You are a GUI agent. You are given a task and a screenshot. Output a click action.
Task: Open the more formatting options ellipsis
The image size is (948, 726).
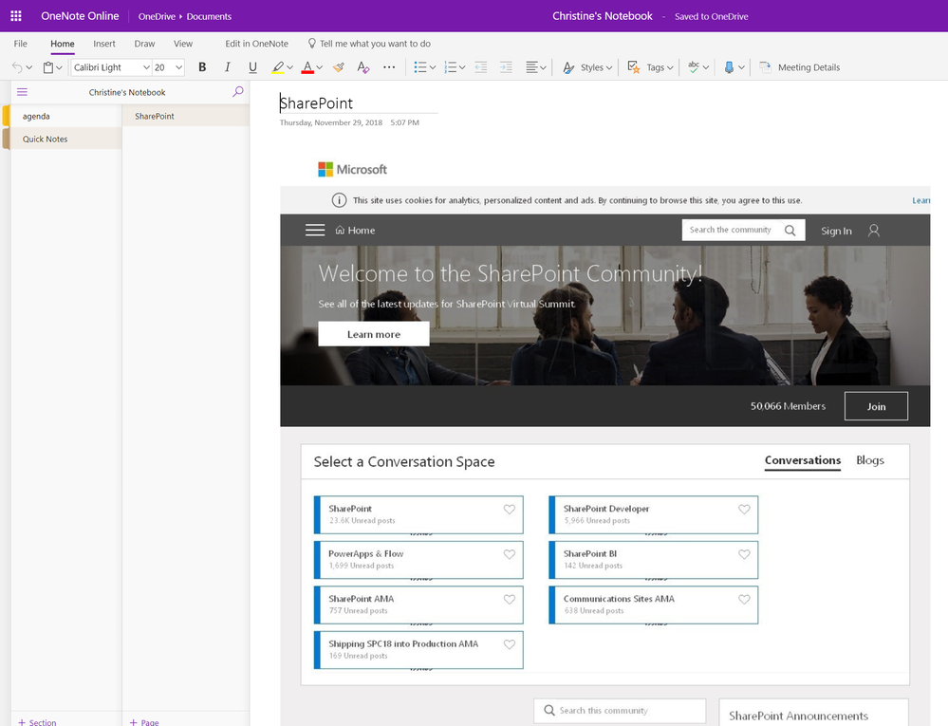tap(389, 67)
